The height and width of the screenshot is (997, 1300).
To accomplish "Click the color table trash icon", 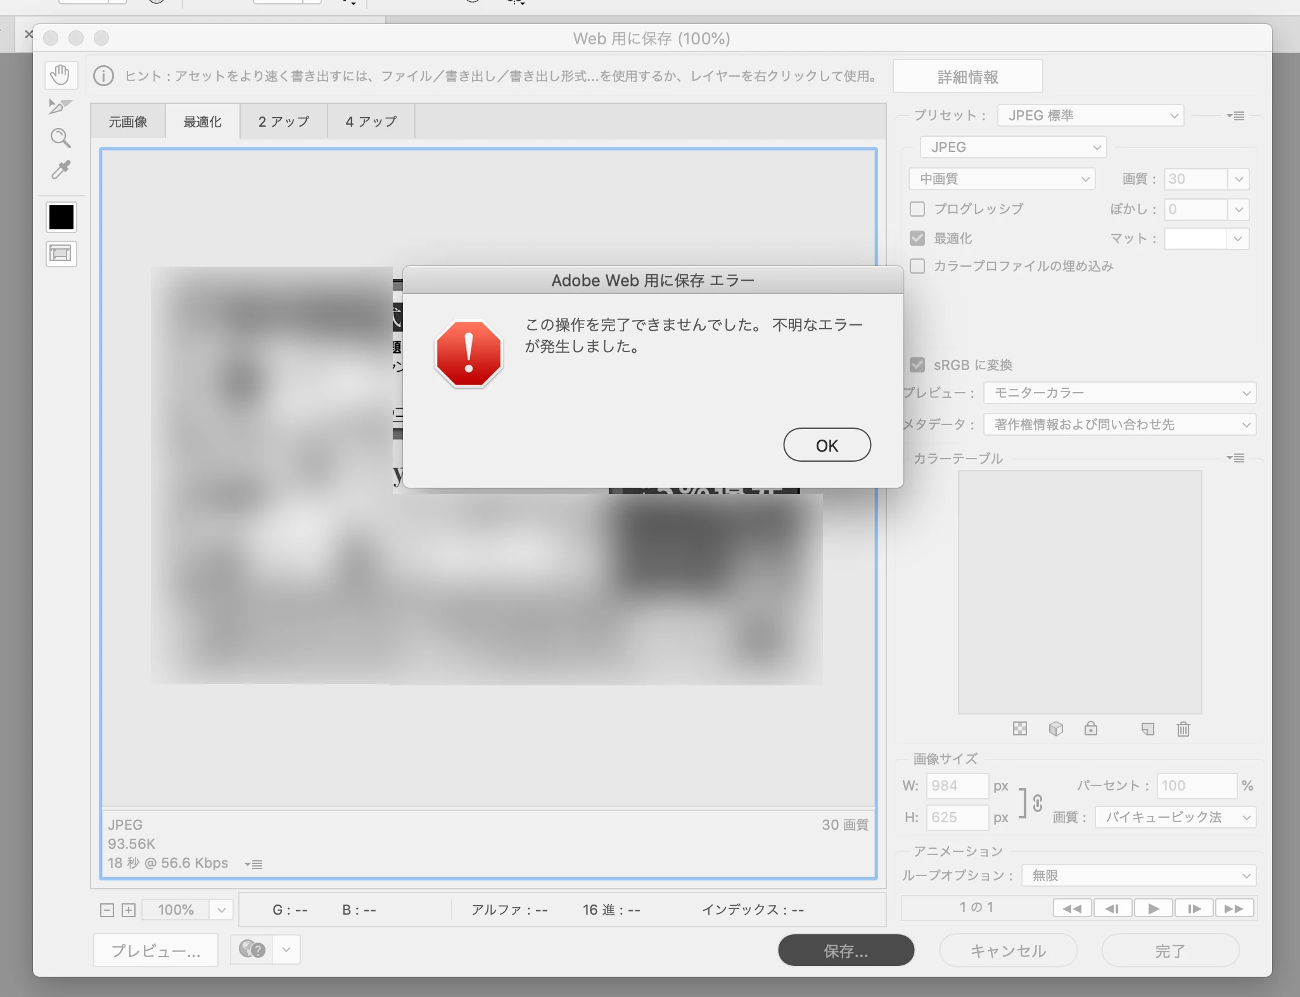I will (1183, 729).
